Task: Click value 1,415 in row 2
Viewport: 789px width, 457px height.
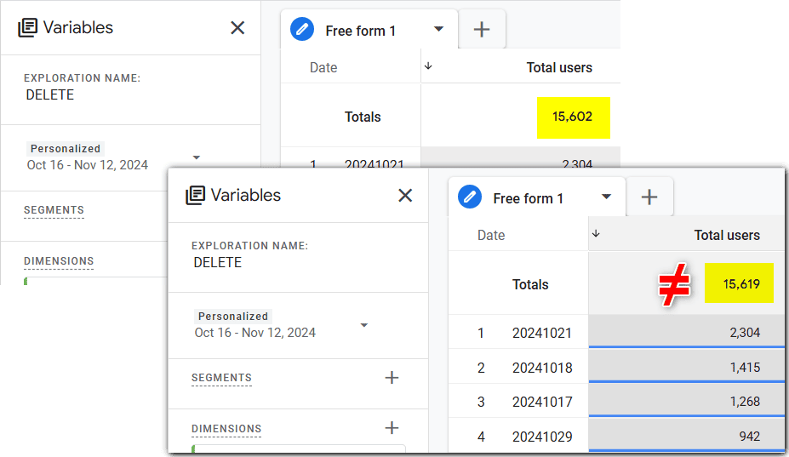Action: point(746,368)
